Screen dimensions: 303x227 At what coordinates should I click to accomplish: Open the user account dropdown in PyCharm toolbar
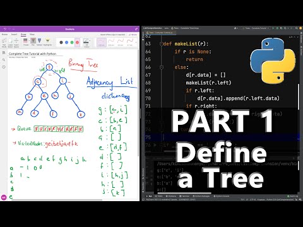point(236,28)
